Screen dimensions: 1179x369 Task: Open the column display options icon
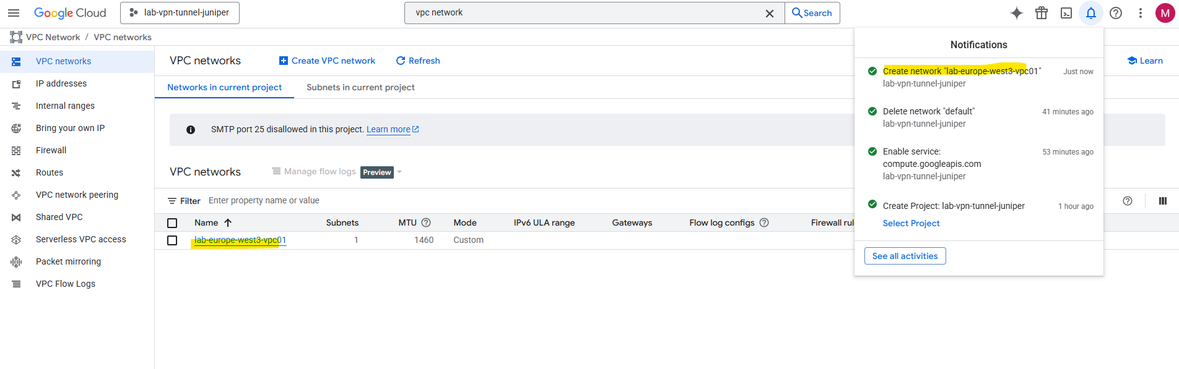[1163, 201]
